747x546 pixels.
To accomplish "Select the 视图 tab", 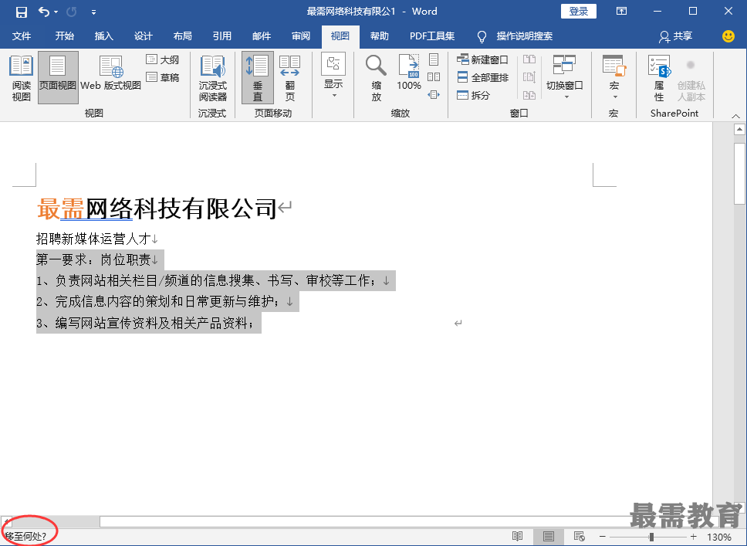I will click(x=340, y=36).
